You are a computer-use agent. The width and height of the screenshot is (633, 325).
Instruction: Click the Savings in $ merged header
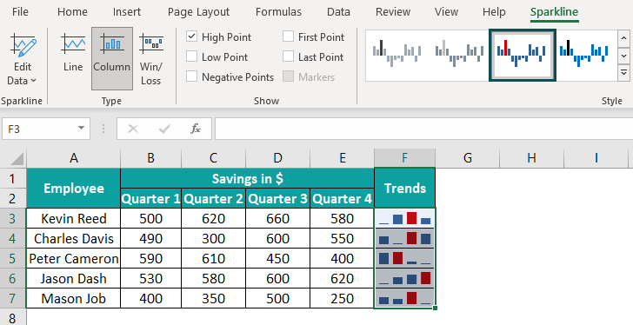point(247,178)
